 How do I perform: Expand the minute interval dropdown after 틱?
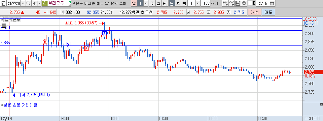click(x=197, y=3)
